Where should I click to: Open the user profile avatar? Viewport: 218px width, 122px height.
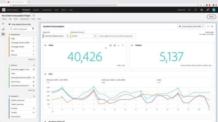click(214, 10)
